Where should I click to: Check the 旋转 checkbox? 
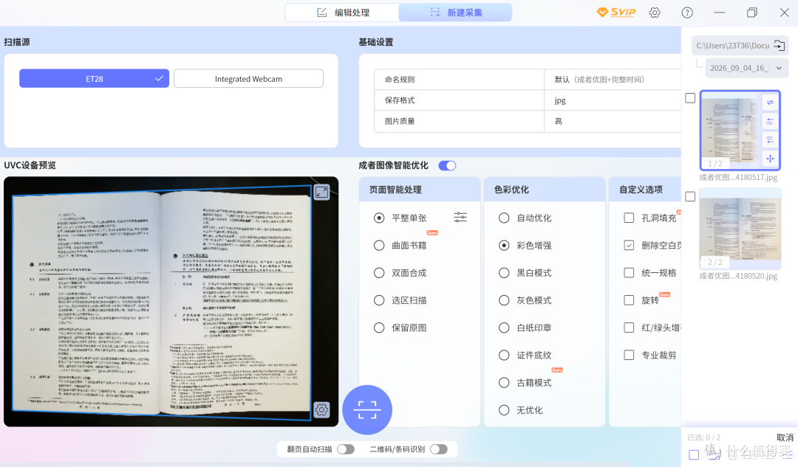tap(629, 300)
